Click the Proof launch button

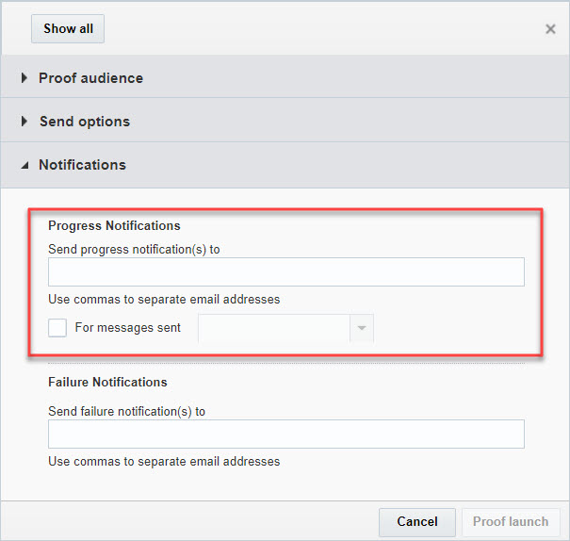click(510, 522)
